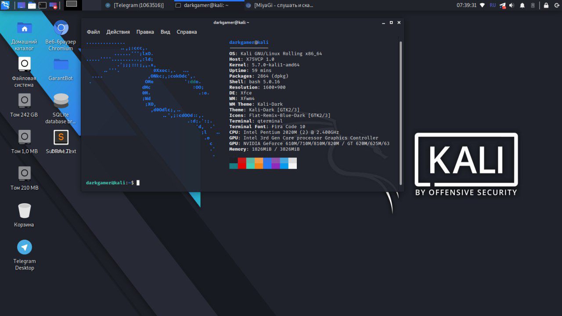Open the notifications bell icon
The height and width of the screenshot is (316, 562).
point(522,5)
